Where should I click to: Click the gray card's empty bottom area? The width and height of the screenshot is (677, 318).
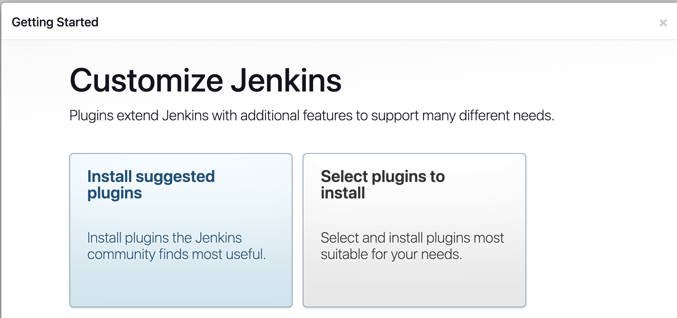pos(414,286)
